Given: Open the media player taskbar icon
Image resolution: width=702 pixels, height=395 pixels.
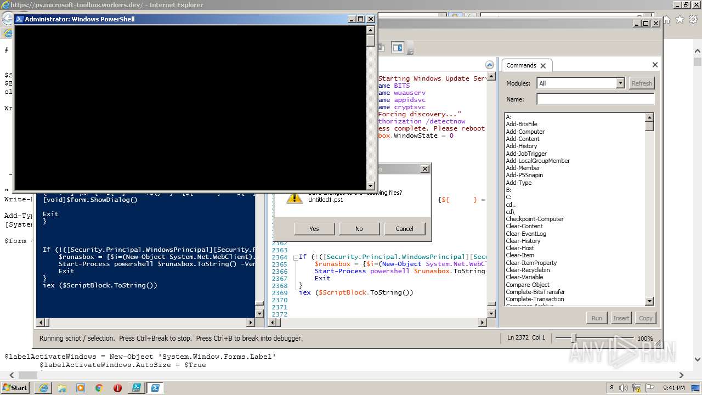Looking at the screenshot, I should 81,388.
